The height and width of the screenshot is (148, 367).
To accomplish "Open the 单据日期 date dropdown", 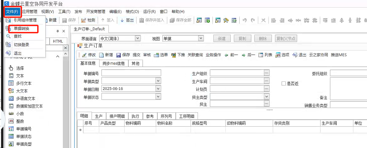I will tap(158, 89).
